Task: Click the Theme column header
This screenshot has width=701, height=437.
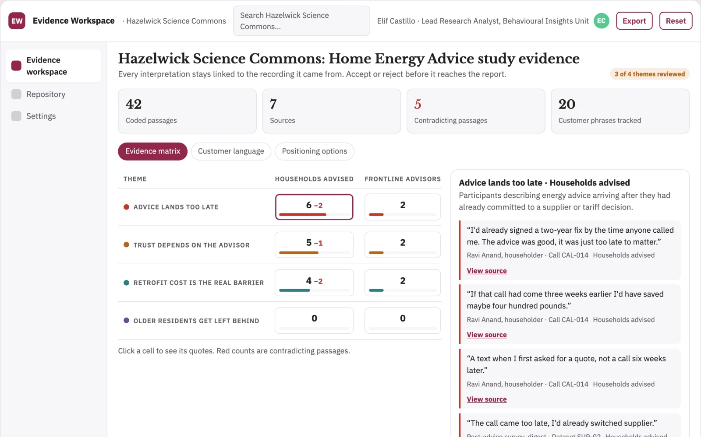Action: (x=135, y=179)
